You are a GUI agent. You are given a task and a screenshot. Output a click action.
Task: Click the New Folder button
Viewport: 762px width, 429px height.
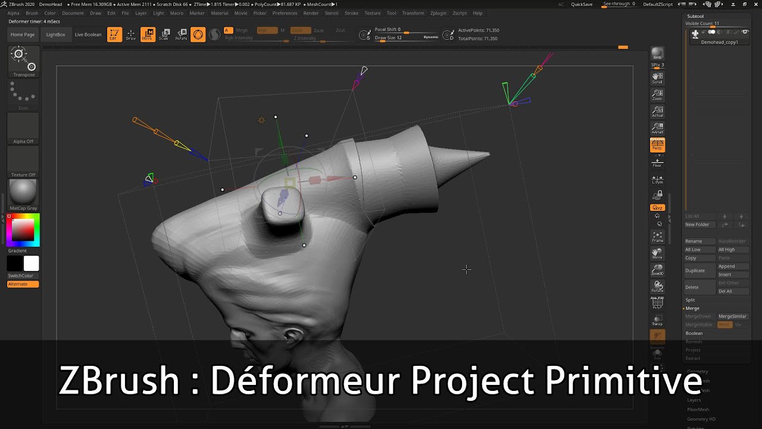(x=700, y=225)
